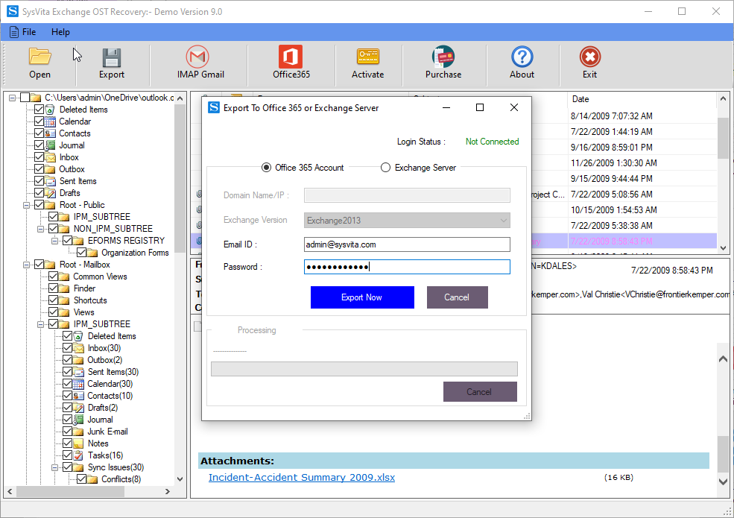Click the Domain Name/IP field

tap(407, 195)
